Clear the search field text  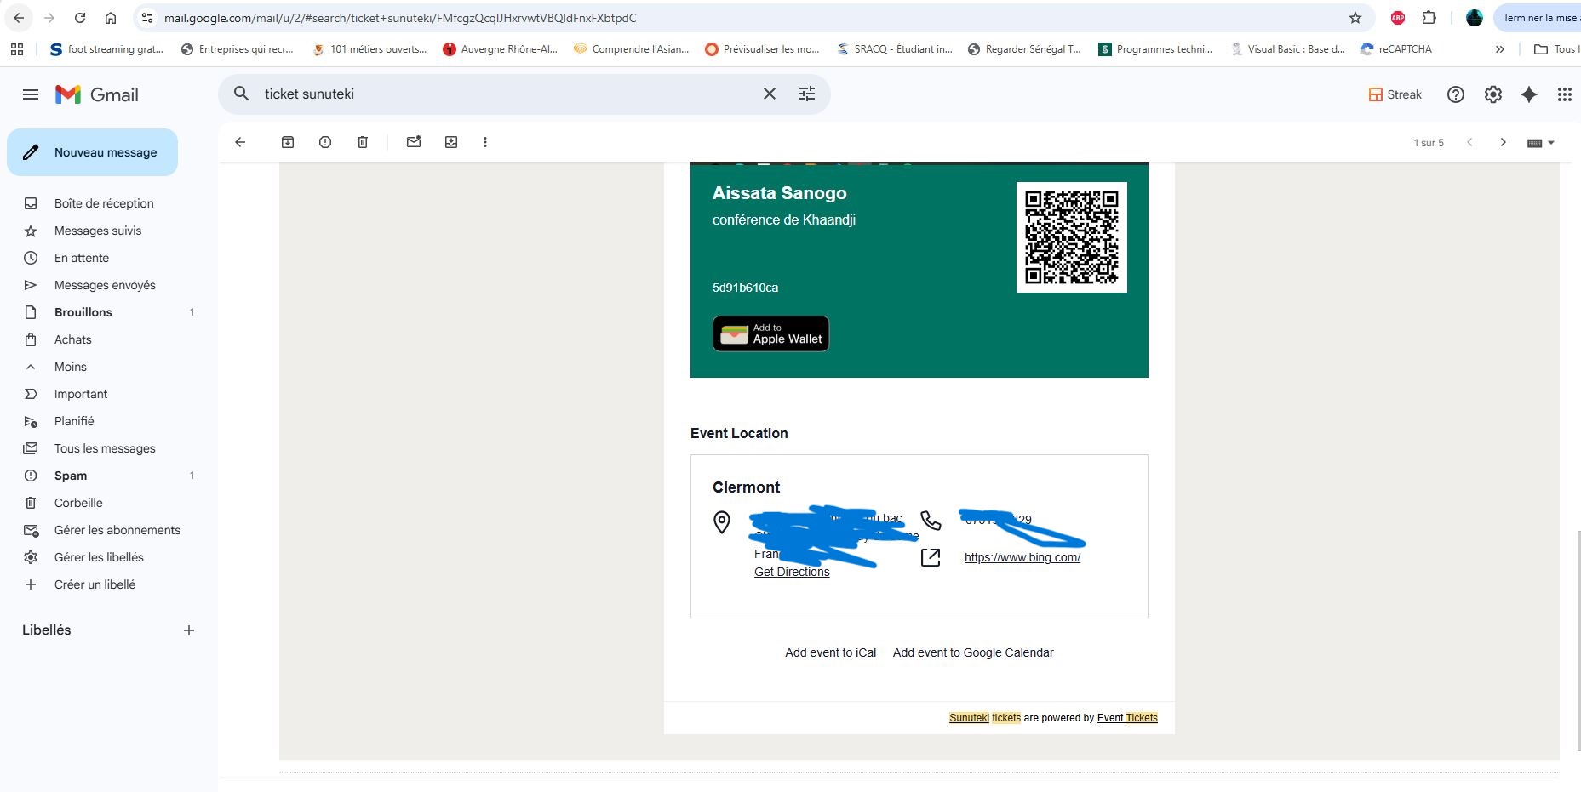click(x=769, y=94)
